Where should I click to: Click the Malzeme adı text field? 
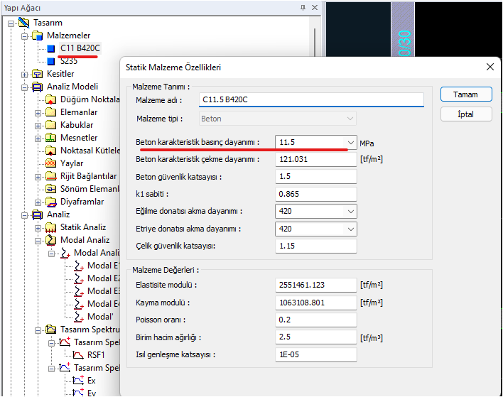pyautogui.click(x=310, y=100)
